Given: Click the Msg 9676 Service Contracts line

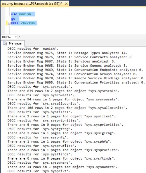Looking at the screenshot, I should tap(70, 57).
